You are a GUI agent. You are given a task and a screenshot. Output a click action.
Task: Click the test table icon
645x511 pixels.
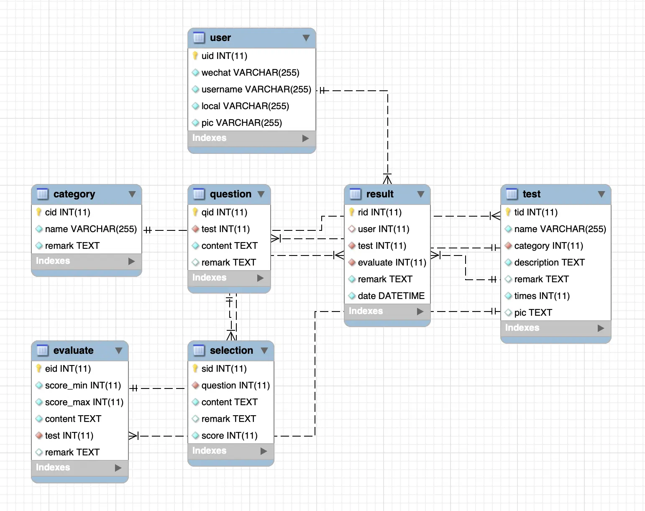pyautogui.click(x=512, y=194)
